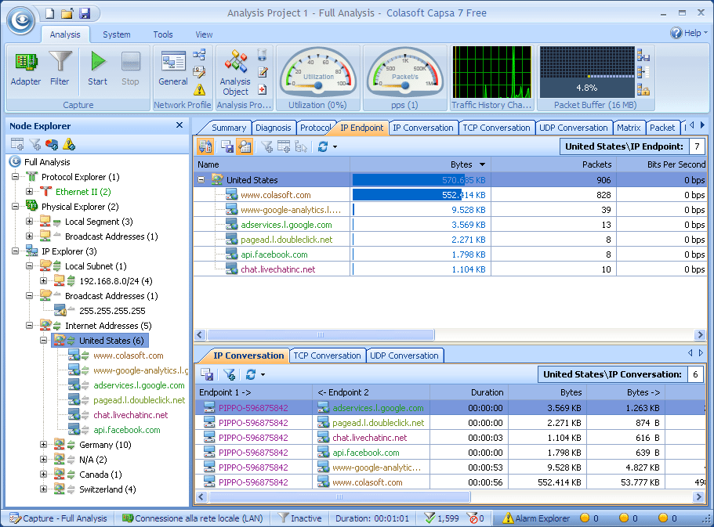Select the Diagnosis tab
Image resolution: width=714 pixels, height=527 pixels.
click(x=273, y=128)
